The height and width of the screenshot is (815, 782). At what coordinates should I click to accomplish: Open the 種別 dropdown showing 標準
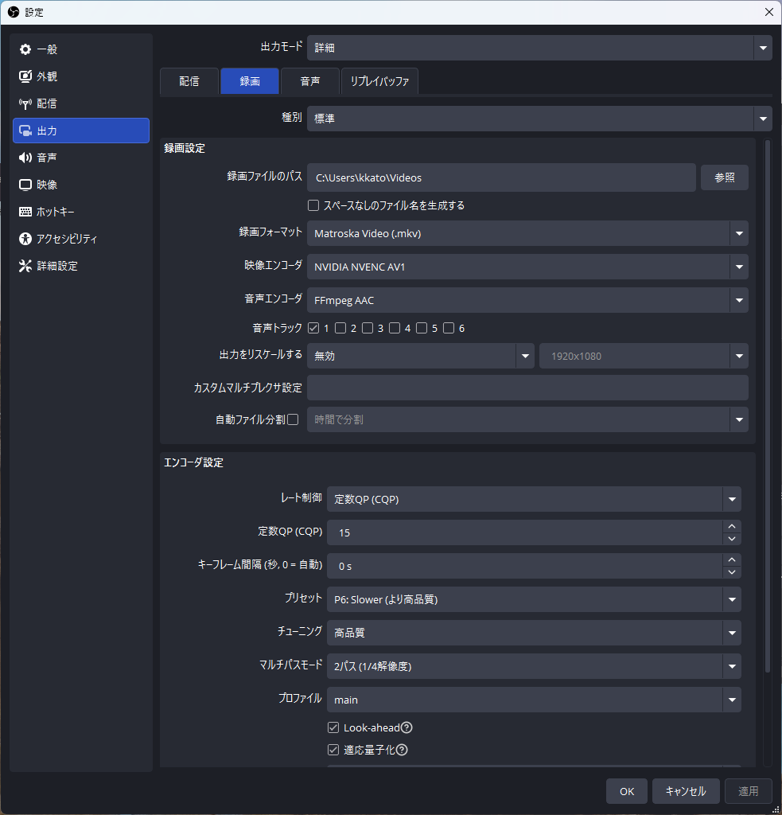(539, 119)
